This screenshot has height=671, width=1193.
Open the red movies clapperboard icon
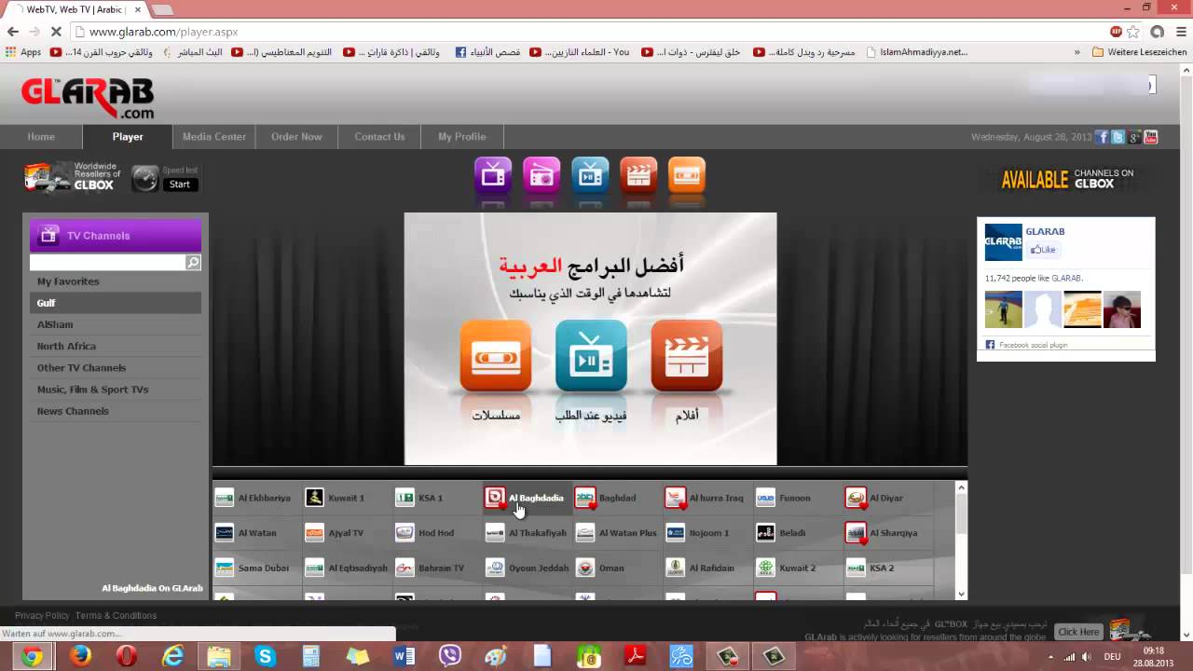coord(638,175)
